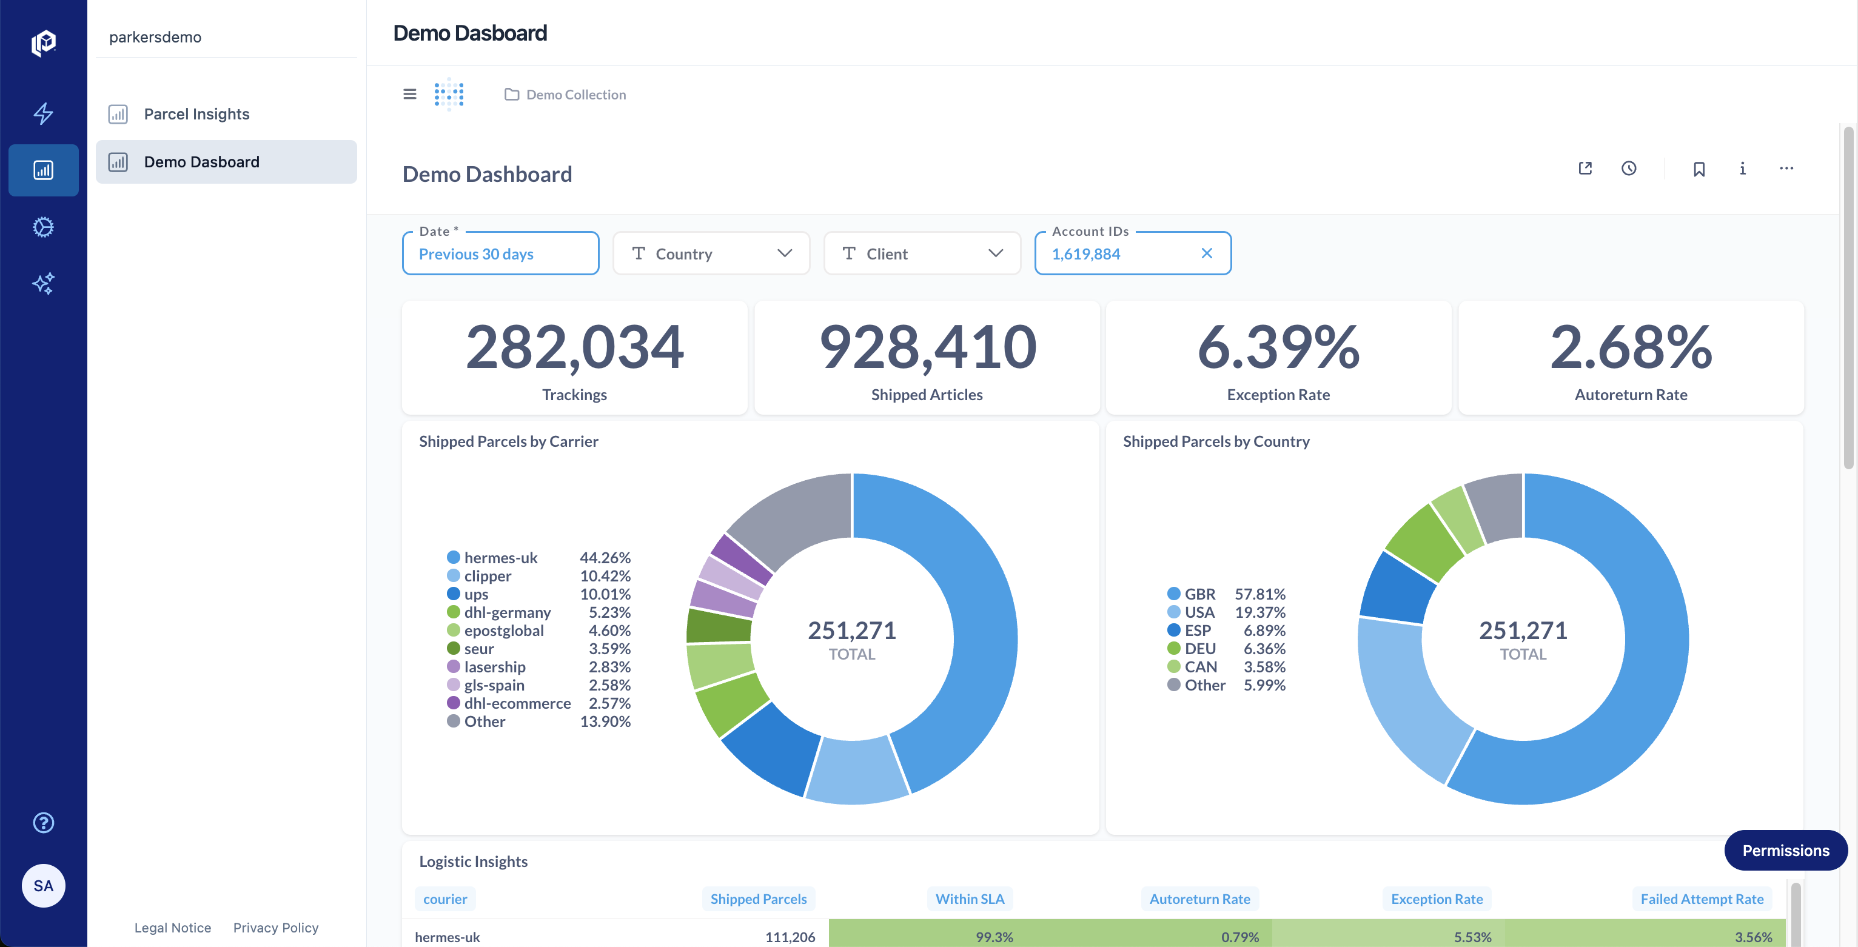This screenshot has height=947, width=1858.
Task: Open the Date Previous 30 days filter
Action: [500, 253]
